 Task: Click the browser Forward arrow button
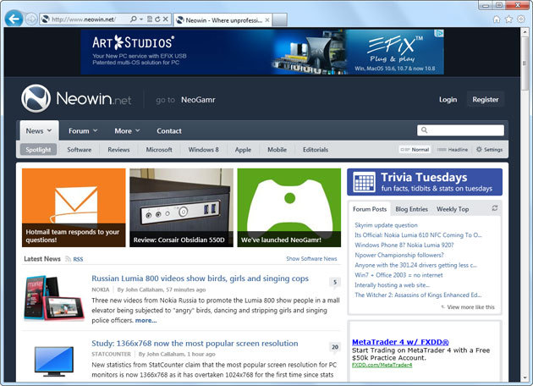(31, 19)
